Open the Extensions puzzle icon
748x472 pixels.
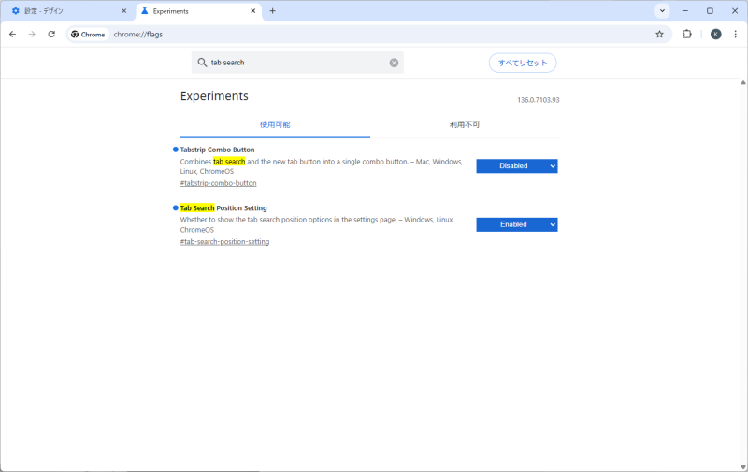coord(686,35)
